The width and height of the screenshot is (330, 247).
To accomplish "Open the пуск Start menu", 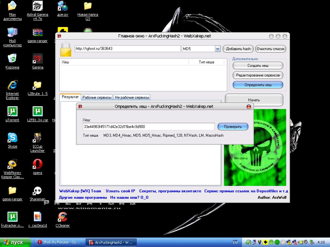I will (15, 242).
